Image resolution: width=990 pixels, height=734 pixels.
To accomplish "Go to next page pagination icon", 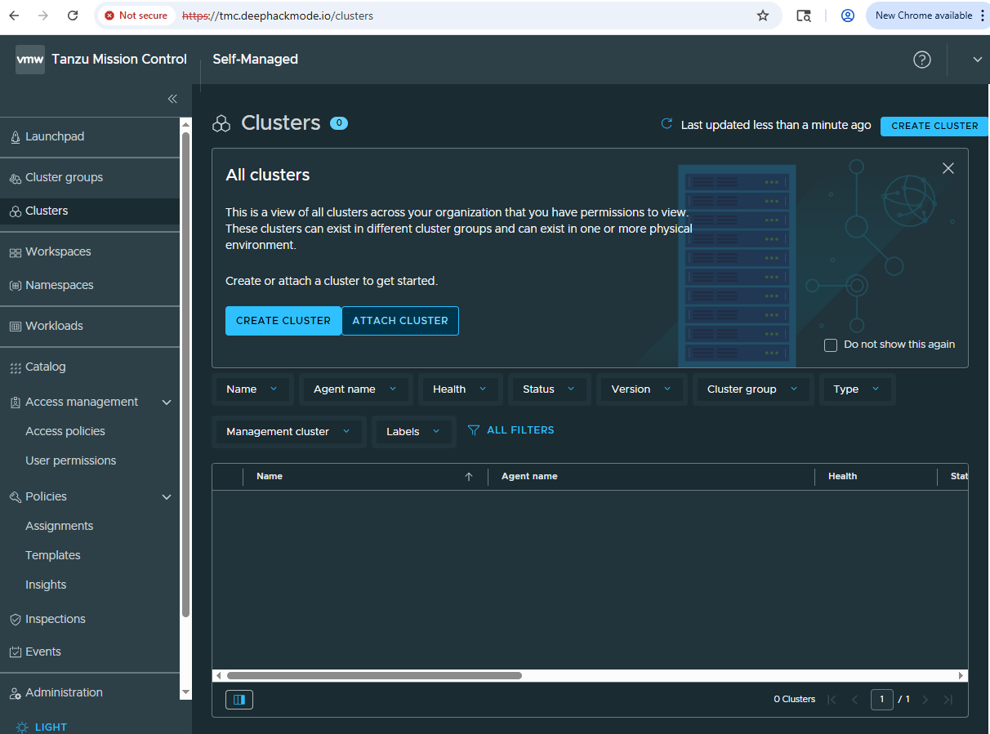I will pos(925,700).
